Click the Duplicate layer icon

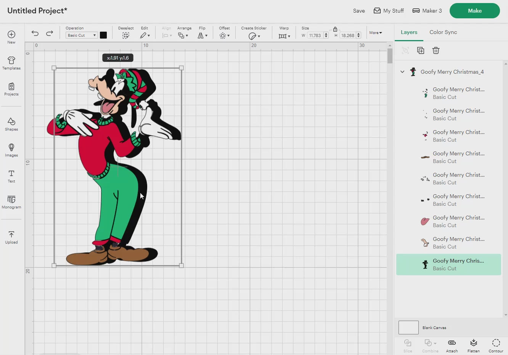pyautogui.click(x=421, y=50)
